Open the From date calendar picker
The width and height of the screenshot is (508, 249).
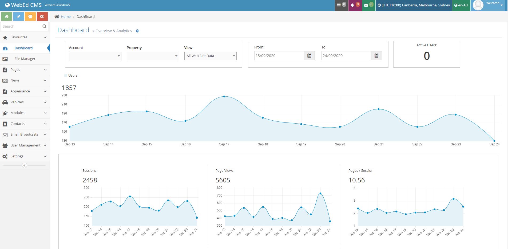click(309, 56)
